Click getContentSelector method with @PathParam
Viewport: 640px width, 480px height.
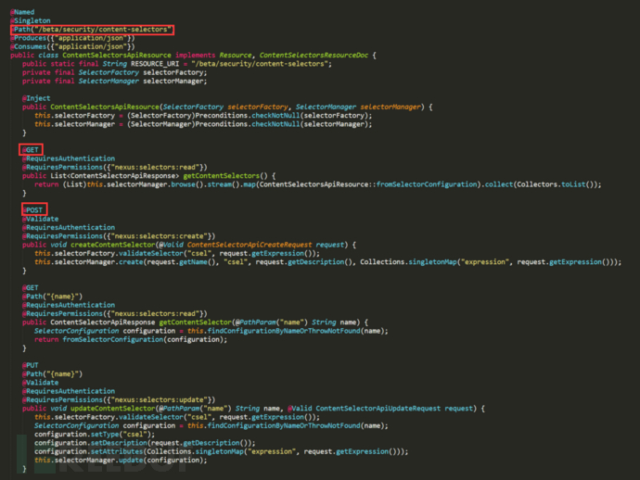coord(195,322)
